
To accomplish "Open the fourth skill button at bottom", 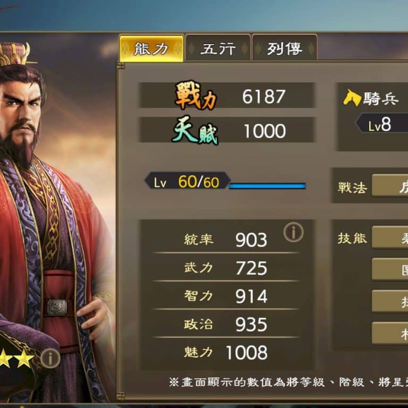I will tap(390, 333).
